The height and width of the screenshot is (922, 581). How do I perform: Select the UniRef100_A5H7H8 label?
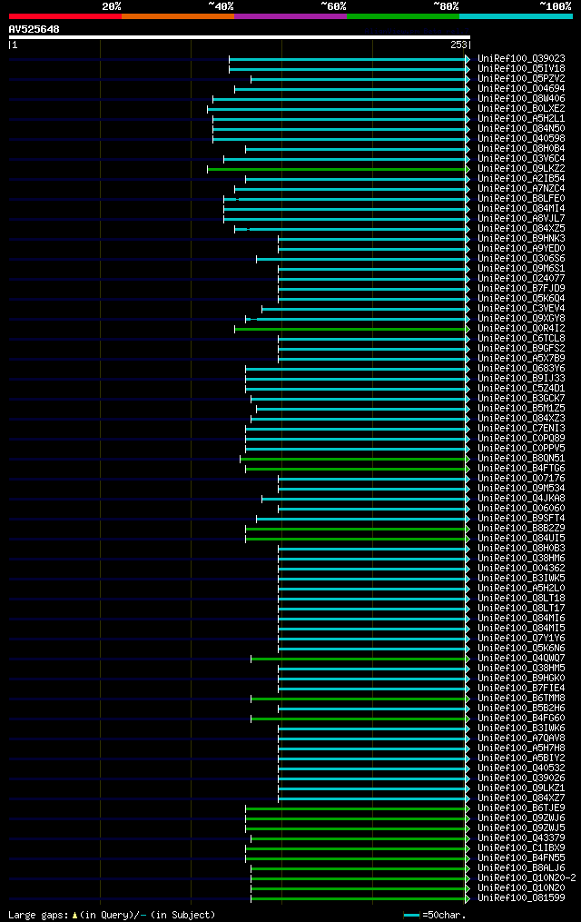521,749
